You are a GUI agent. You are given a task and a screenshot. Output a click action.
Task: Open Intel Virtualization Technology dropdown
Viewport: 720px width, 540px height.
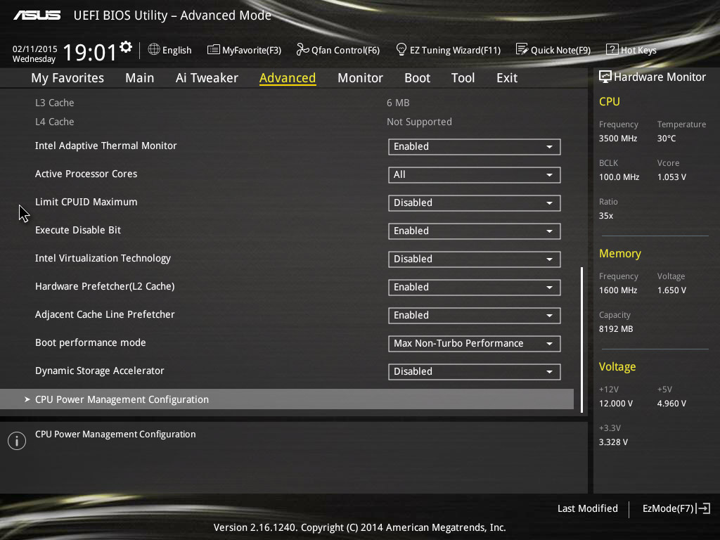(x=475, y=259)
